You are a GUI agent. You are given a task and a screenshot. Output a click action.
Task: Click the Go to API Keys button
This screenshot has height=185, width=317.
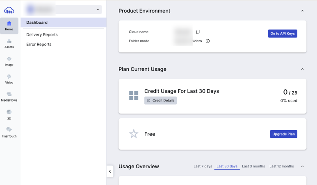pyautogui.click(x=282, y=34)
